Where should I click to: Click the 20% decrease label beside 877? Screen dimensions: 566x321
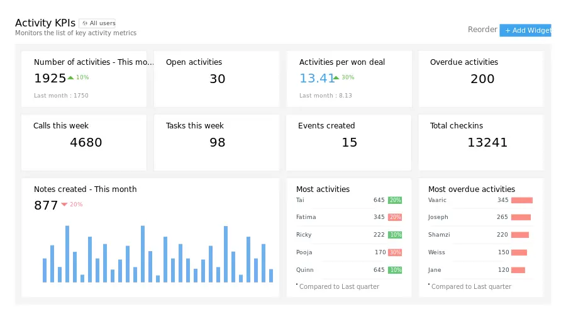[x=76, y=205]
